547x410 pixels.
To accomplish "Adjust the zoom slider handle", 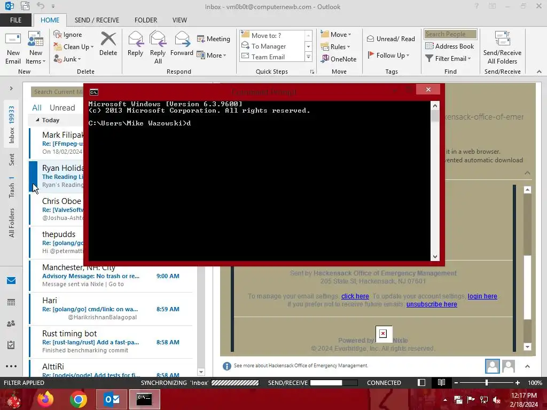I will click(x=487, y=383).
